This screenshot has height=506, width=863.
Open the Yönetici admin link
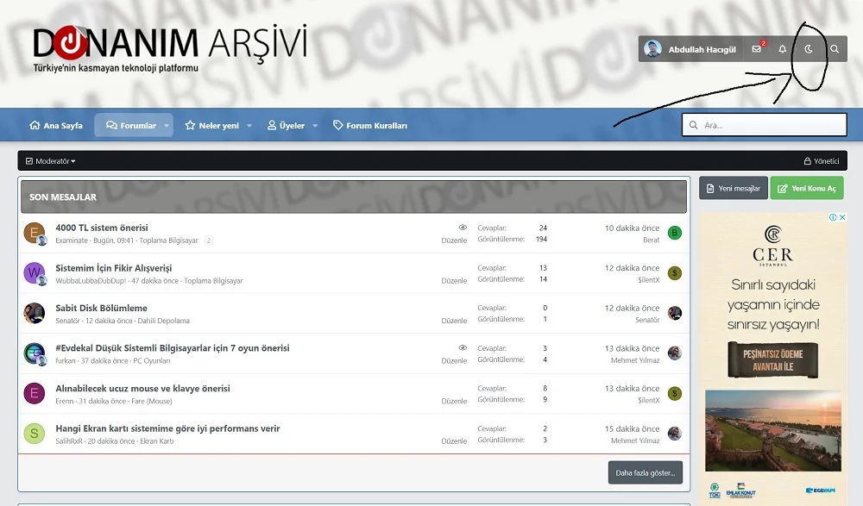(x=822, y=161)
